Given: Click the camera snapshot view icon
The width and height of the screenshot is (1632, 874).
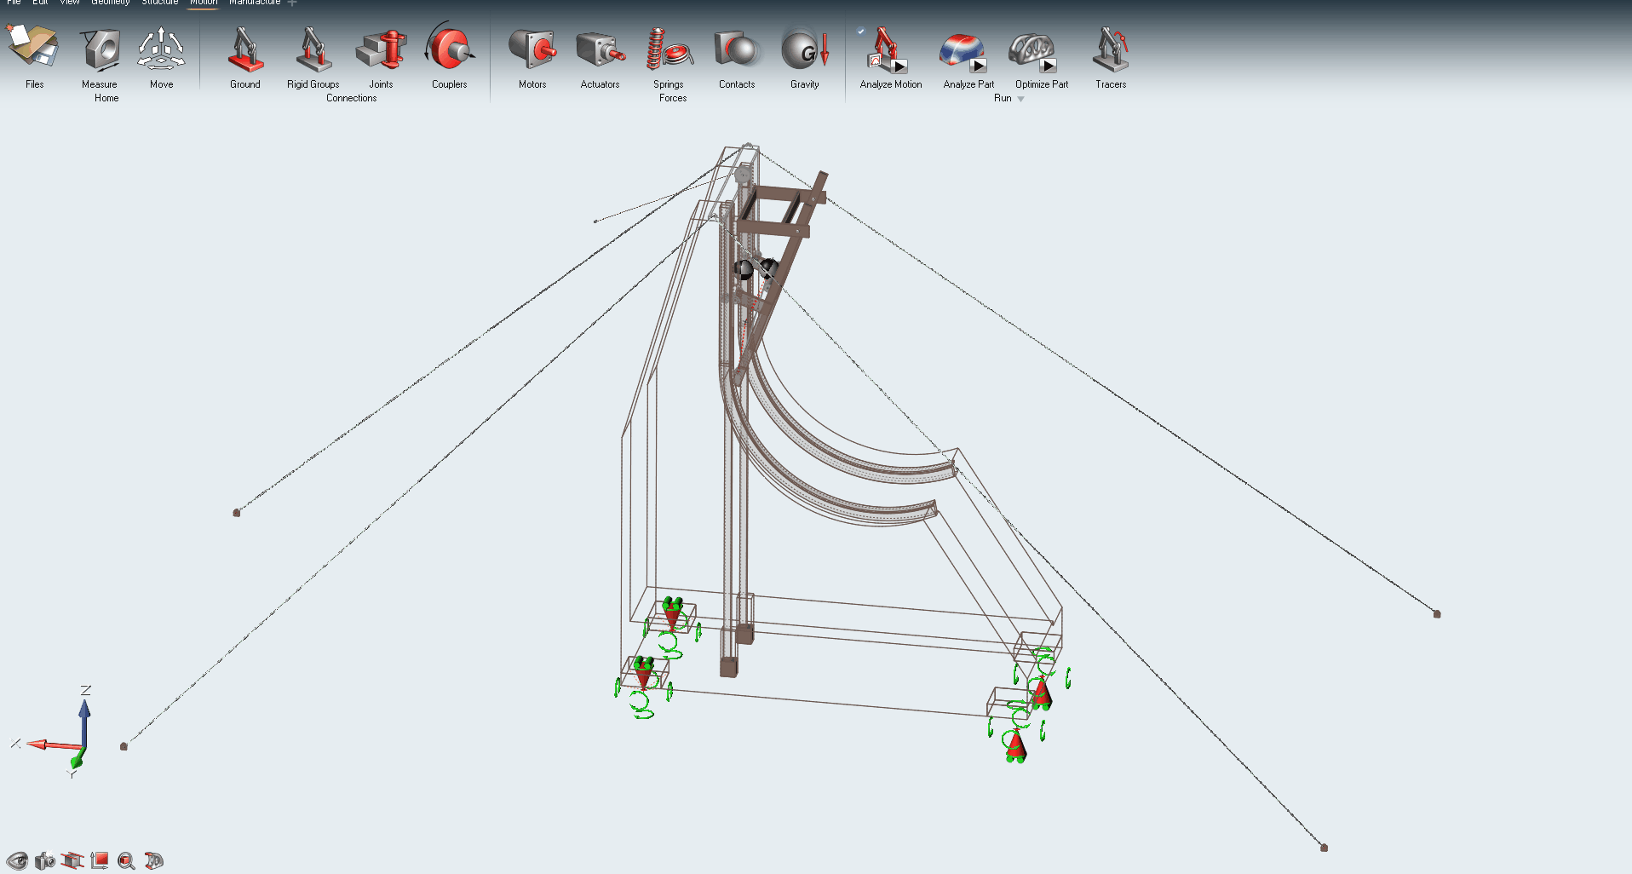Looking at the screenshot, I should point(45,860).
